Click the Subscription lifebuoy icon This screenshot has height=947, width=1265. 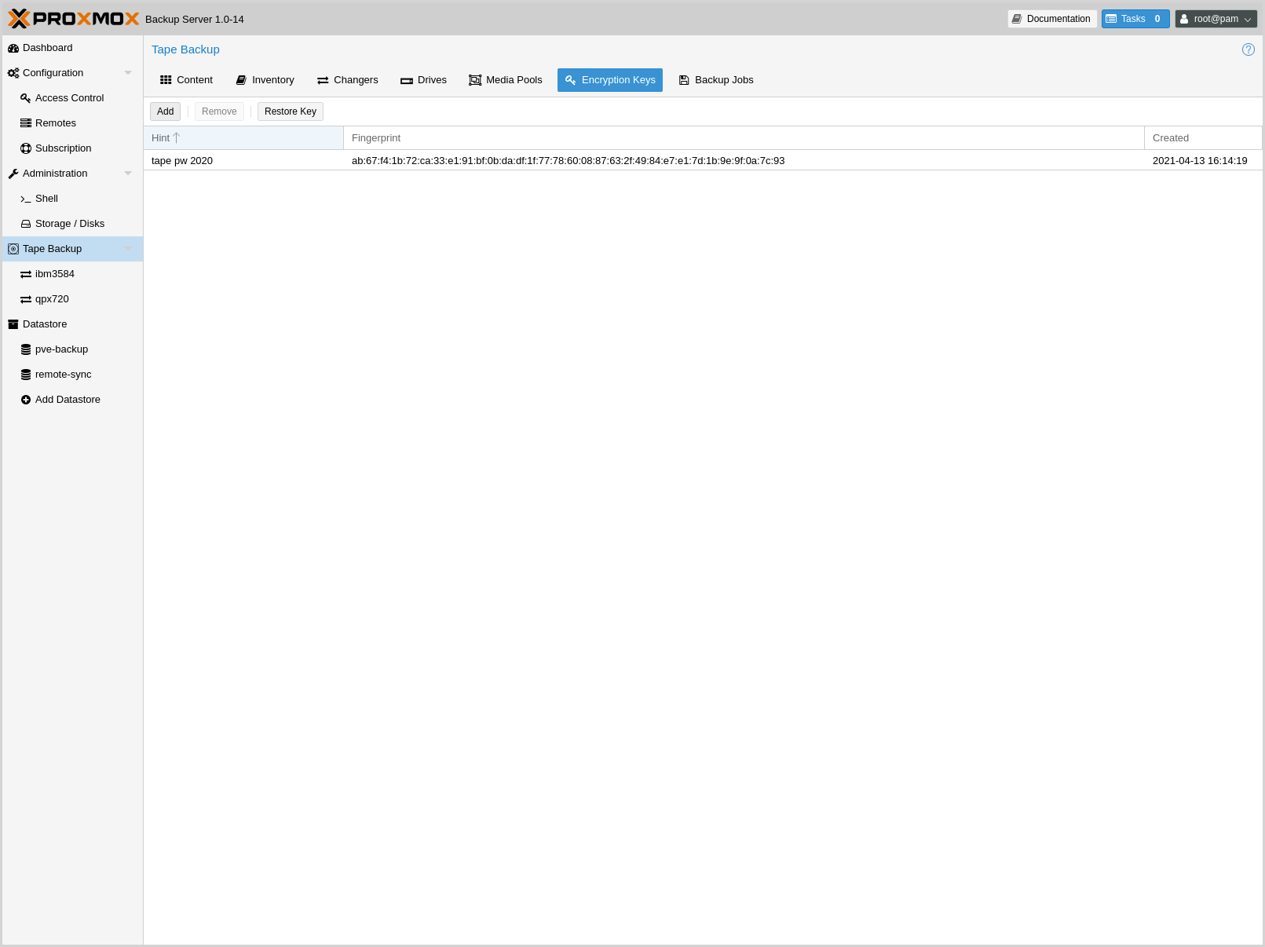pos(26,148)
